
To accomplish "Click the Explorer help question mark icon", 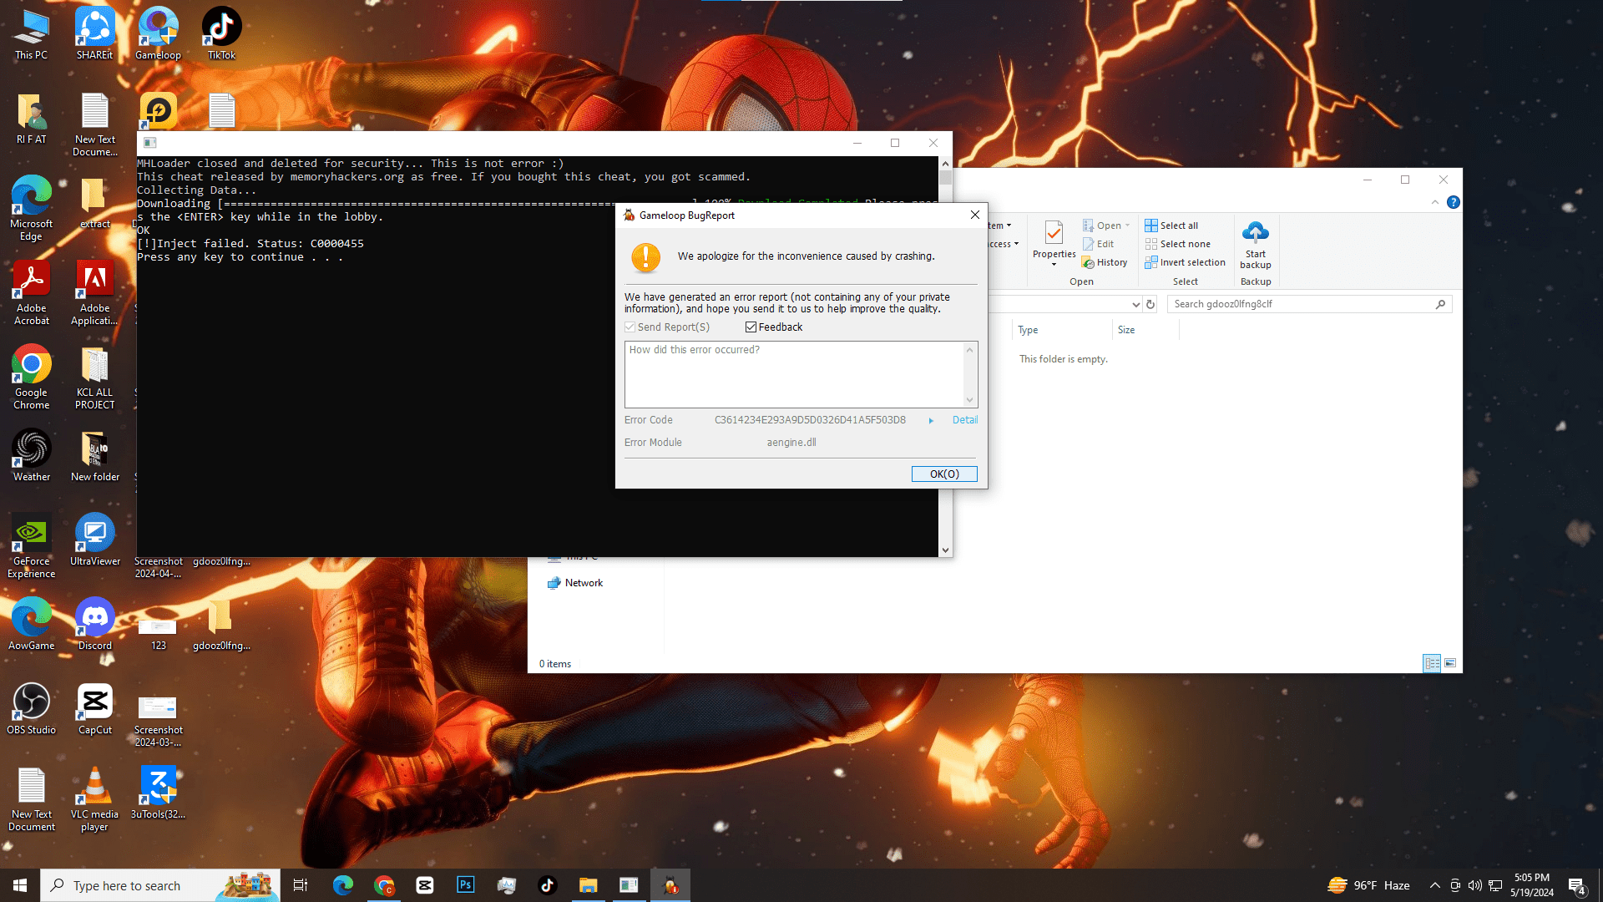I will (1454, 202).
